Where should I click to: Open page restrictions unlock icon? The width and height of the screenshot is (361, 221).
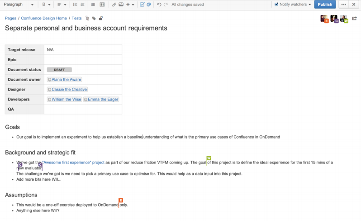coord(100,18)
